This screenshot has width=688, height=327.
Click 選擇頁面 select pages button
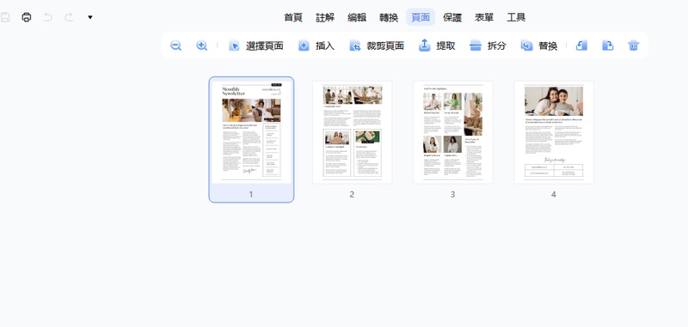(256, 45)
